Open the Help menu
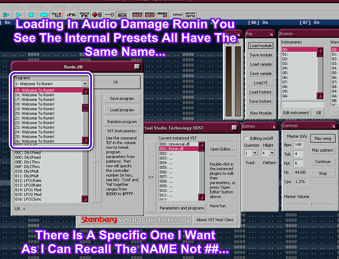The height and width of the screenshot is (259, 339). [x=76, y=7]
